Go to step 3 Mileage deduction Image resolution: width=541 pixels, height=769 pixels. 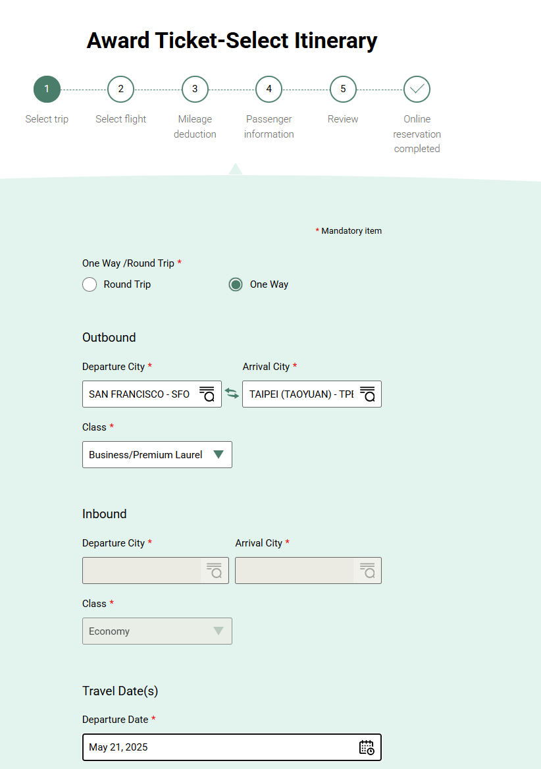pyautogui.click(x=195, y=90)
